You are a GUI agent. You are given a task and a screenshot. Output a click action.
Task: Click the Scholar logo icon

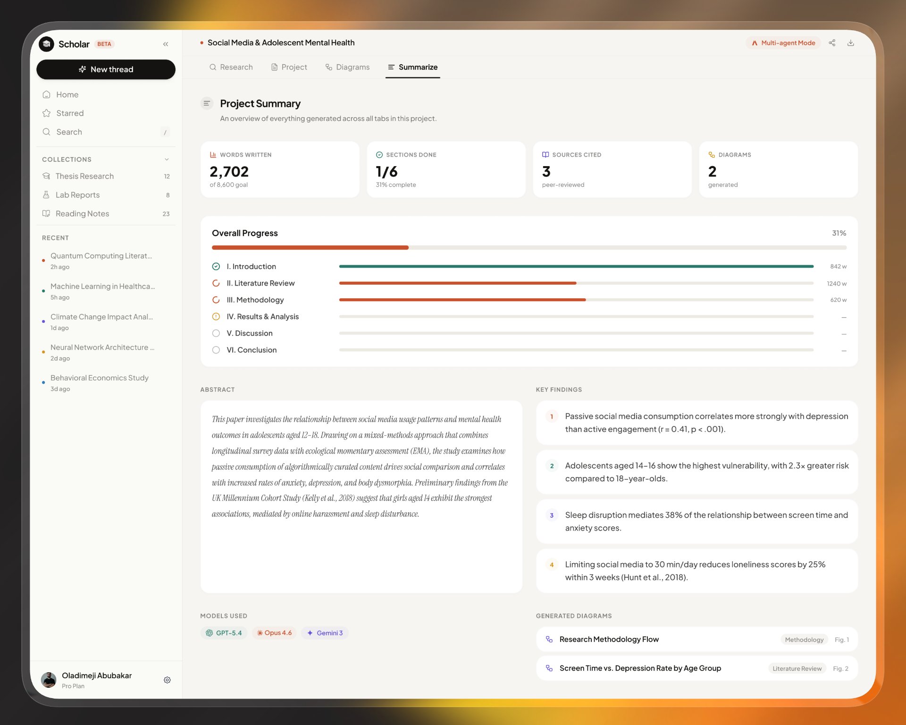pos(46,44)
